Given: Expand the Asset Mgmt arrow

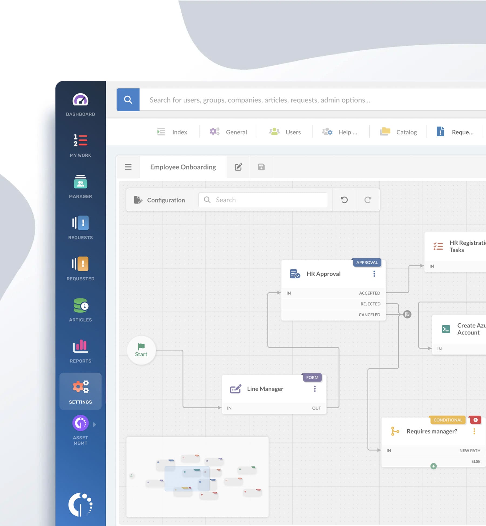Looking at the screenshot, I should coord(94,425).
